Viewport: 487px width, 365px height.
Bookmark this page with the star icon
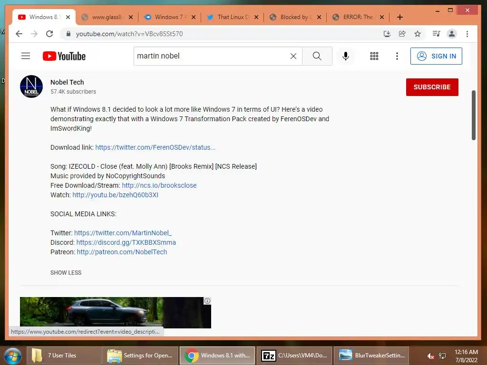point(418,34)
